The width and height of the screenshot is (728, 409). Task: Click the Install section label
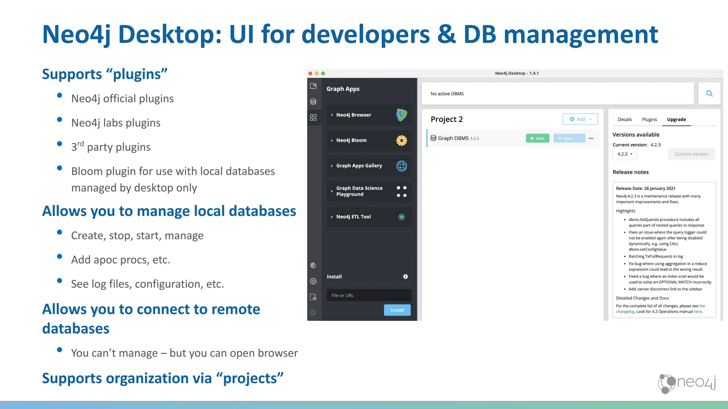334,277
